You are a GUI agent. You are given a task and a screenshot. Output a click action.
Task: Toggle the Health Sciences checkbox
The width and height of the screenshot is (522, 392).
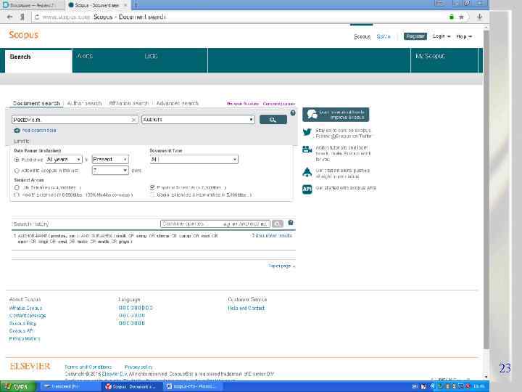[17, 195]
